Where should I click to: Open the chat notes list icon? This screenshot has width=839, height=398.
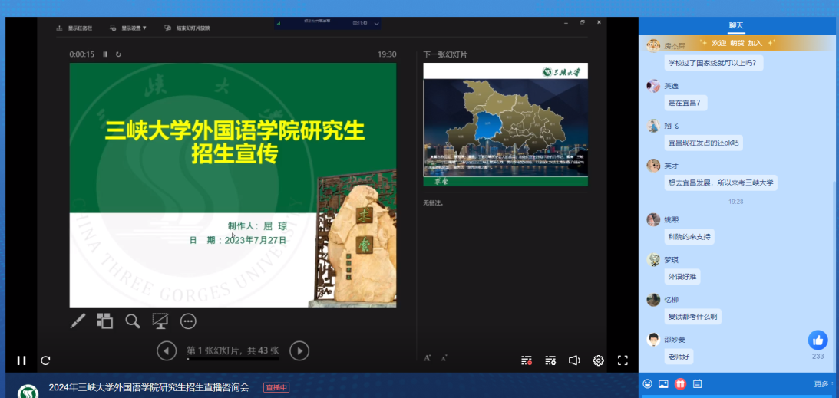coord(697,383)
